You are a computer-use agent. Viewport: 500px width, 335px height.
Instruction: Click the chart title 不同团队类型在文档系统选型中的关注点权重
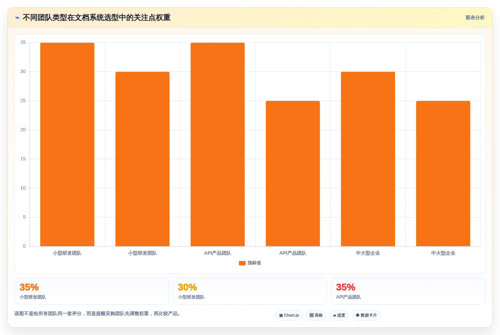click(96, 18)
